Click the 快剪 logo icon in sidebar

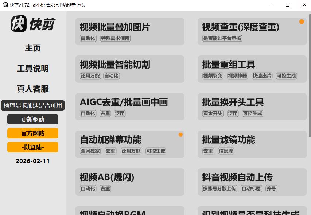pyautogui.click(x=19, y=24)
